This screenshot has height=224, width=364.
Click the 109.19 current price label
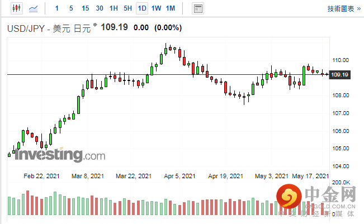339,75
